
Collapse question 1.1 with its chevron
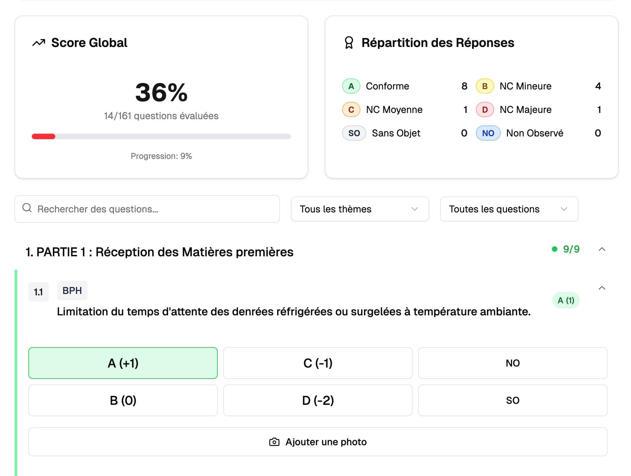pyautogui.click(x=602, y=288)
